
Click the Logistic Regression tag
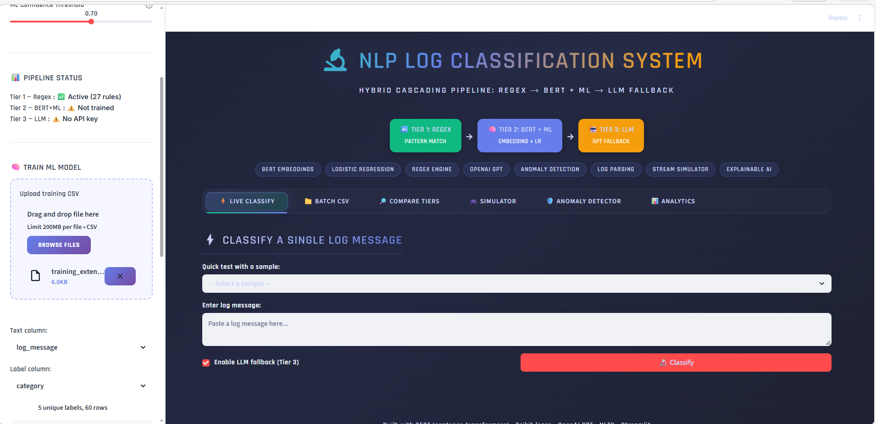(x=363, y=169)
